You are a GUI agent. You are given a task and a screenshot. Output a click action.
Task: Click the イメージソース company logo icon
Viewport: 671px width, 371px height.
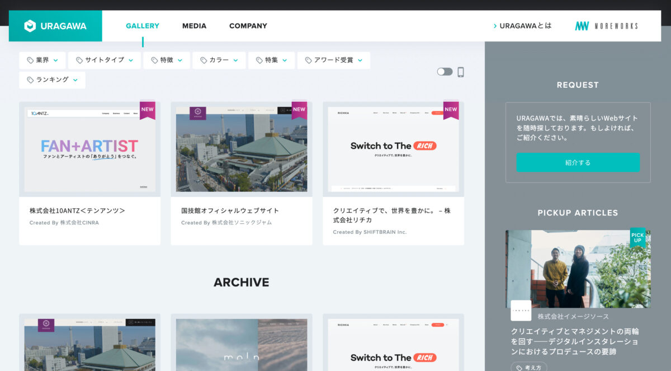pos(521,311)
